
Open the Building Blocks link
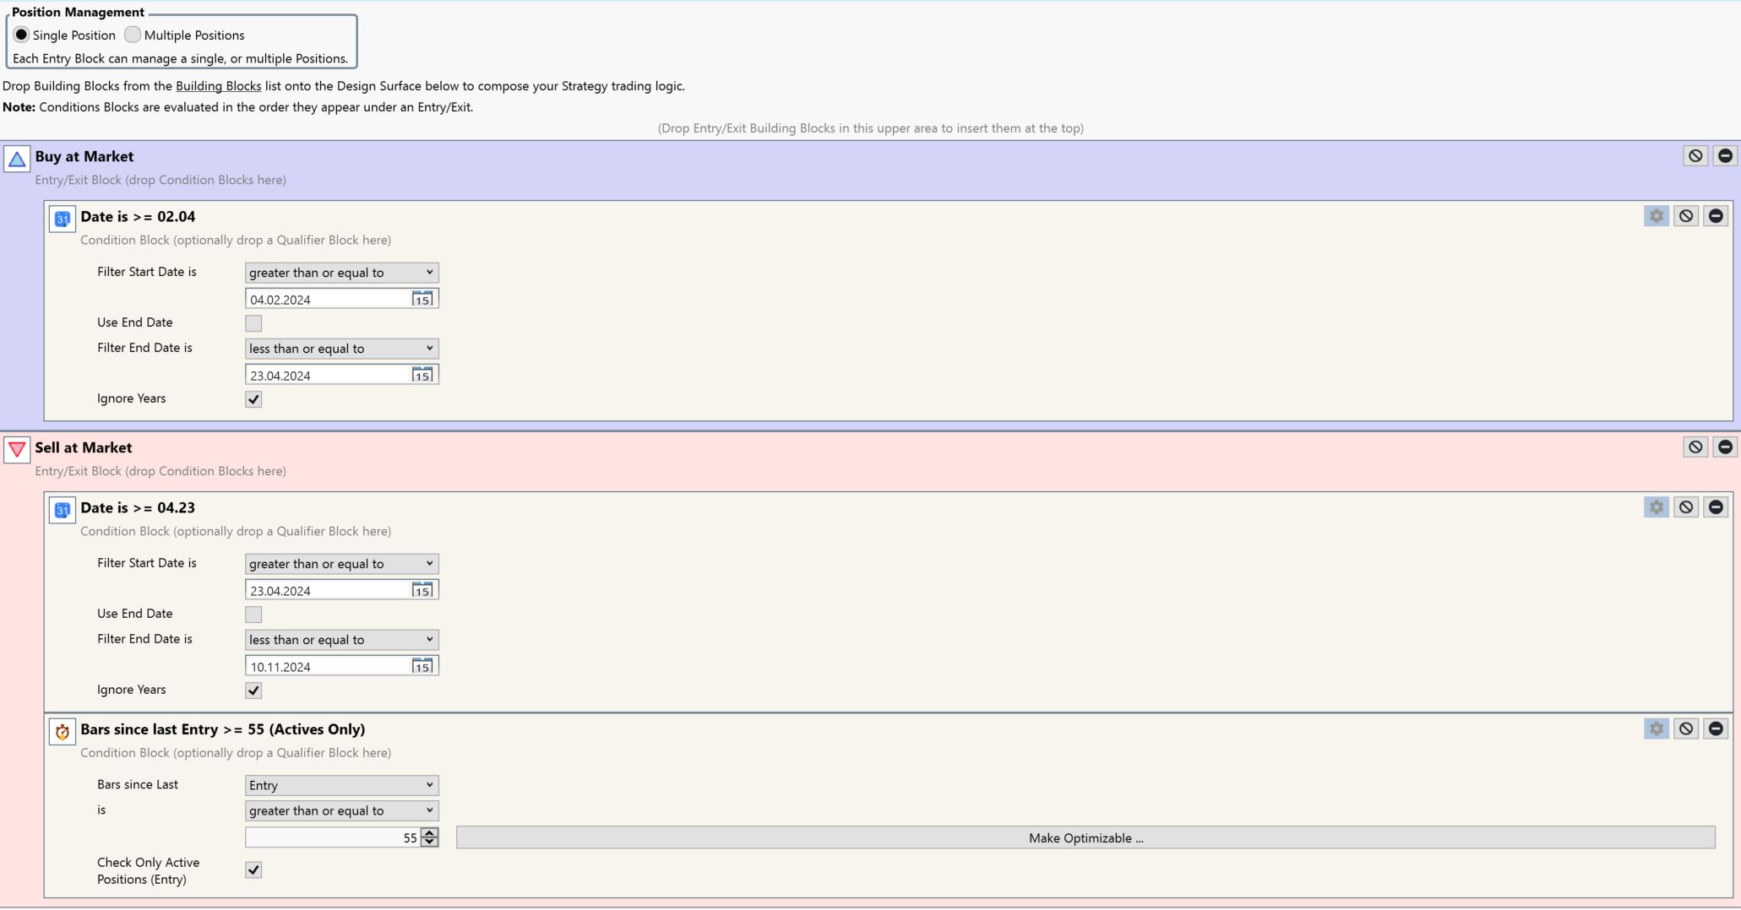tap(218, 86)
